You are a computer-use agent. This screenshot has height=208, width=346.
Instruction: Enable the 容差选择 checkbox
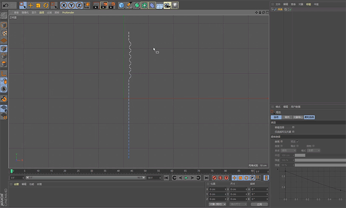pyautogui.click(x=294, y=127)
